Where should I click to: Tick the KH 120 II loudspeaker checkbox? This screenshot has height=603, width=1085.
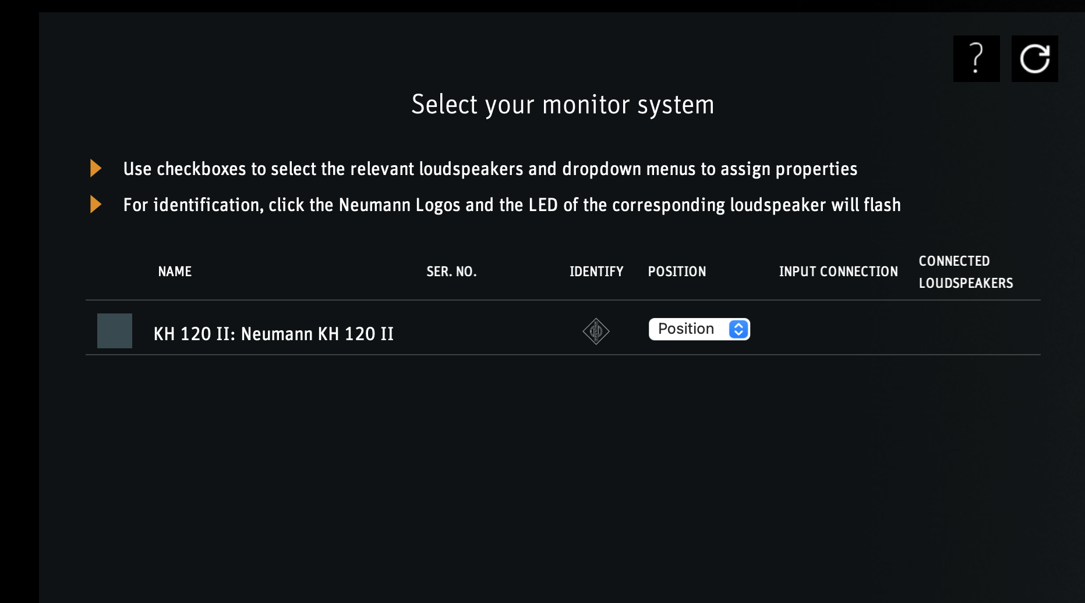(x=115, y=331)
